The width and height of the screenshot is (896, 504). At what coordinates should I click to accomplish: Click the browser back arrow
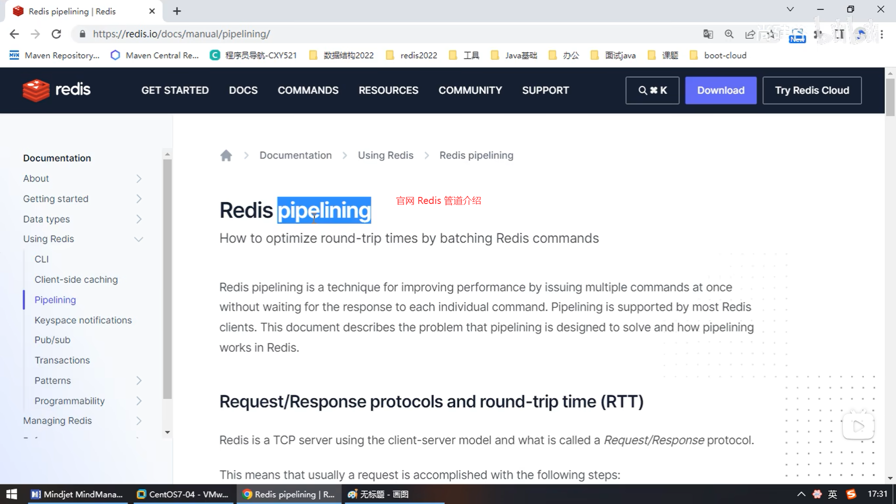[x=14, y=34]
